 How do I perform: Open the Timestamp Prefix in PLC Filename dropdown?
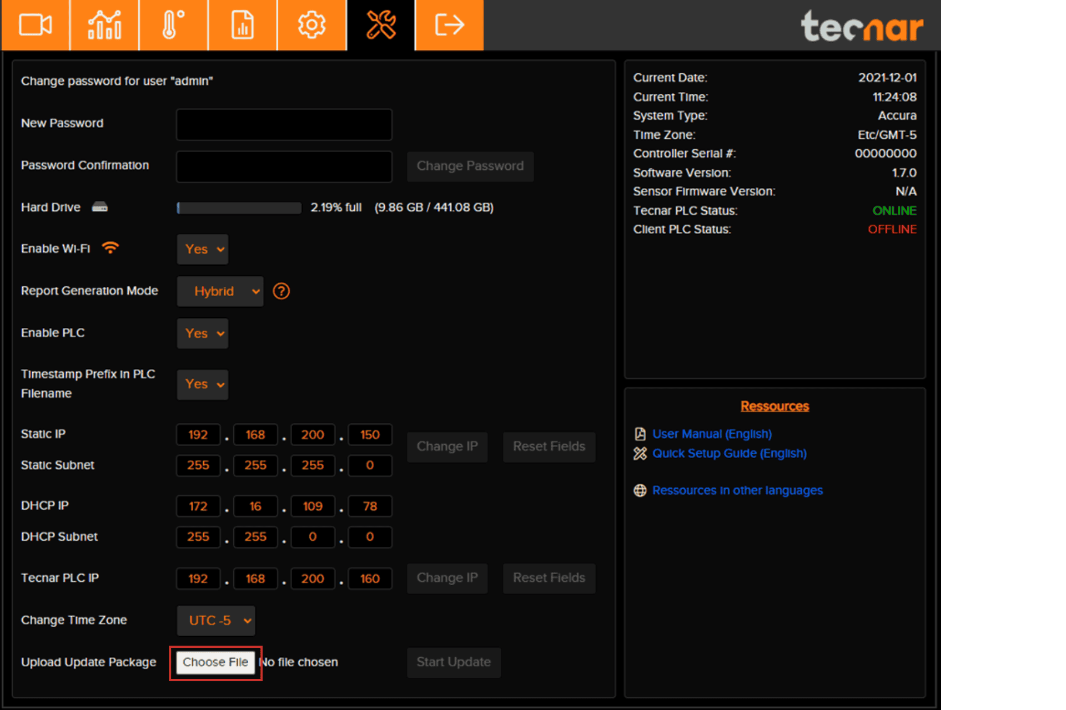click(x=202, y=384)
